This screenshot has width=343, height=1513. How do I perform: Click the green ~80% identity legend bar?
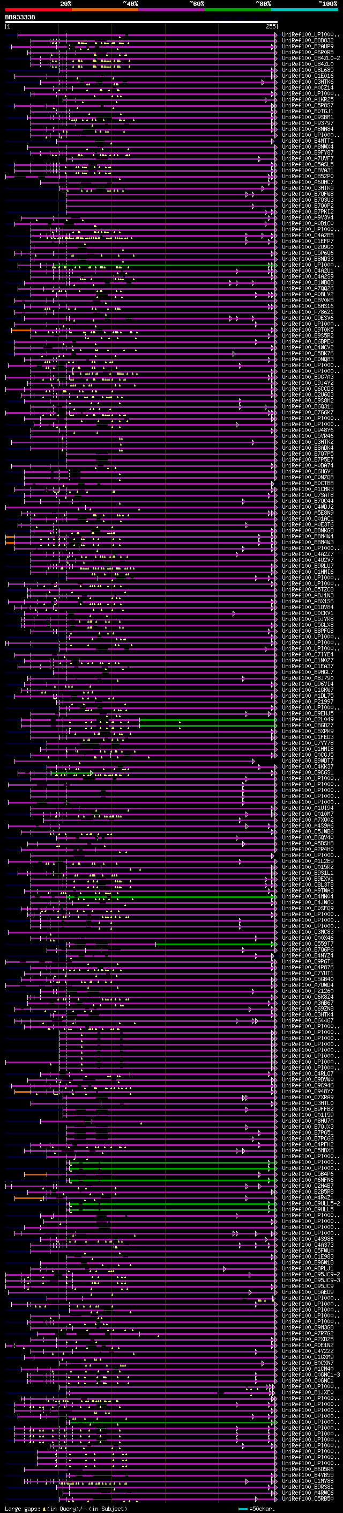coord(238,10)
